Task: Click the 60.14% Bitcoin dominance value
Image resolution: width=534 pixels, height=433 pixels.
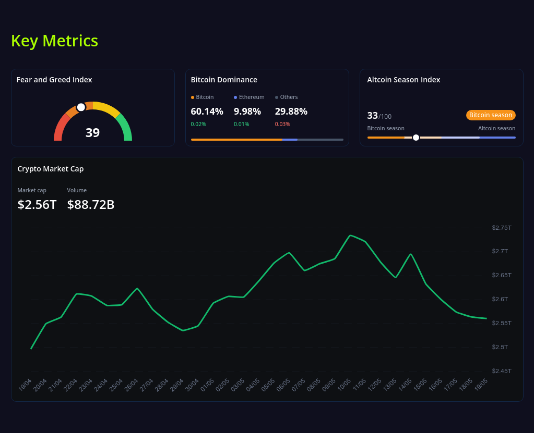Action: (207, 112)
